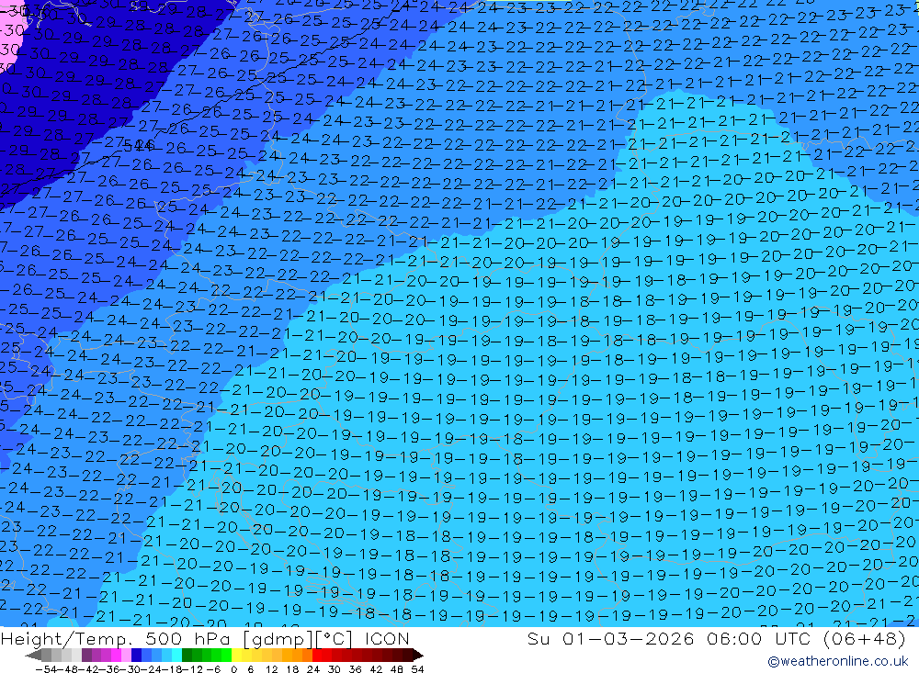The image size is (919, 673).
Task: Pick the darkest blue swatch in the temperature legend
Action: pyautogui.click(x=136, y=656)
